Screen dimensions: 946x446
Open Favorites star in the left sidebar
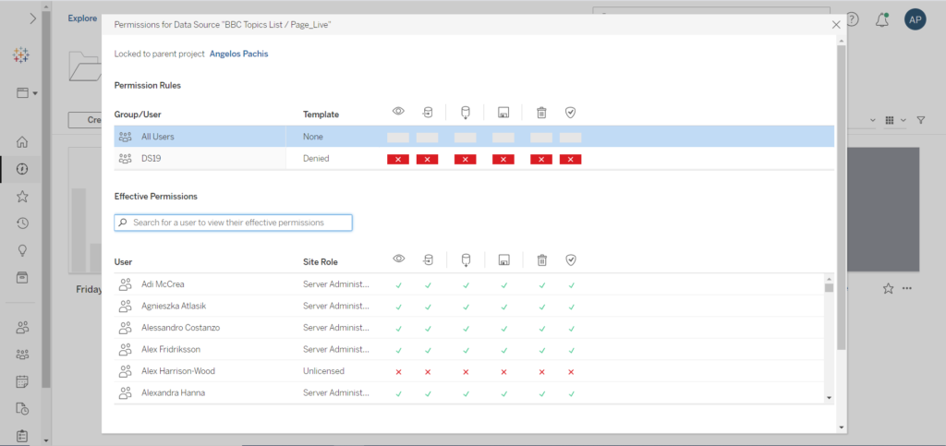point(22,197)
